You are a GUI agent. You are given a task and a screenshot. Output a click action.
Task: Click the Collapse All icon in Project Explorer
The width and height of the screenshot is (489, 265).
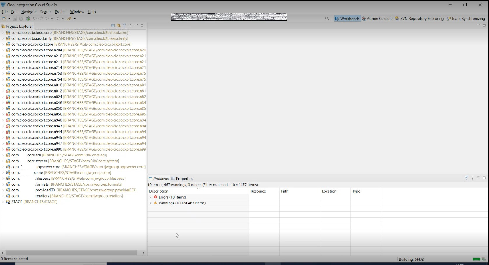113,26
